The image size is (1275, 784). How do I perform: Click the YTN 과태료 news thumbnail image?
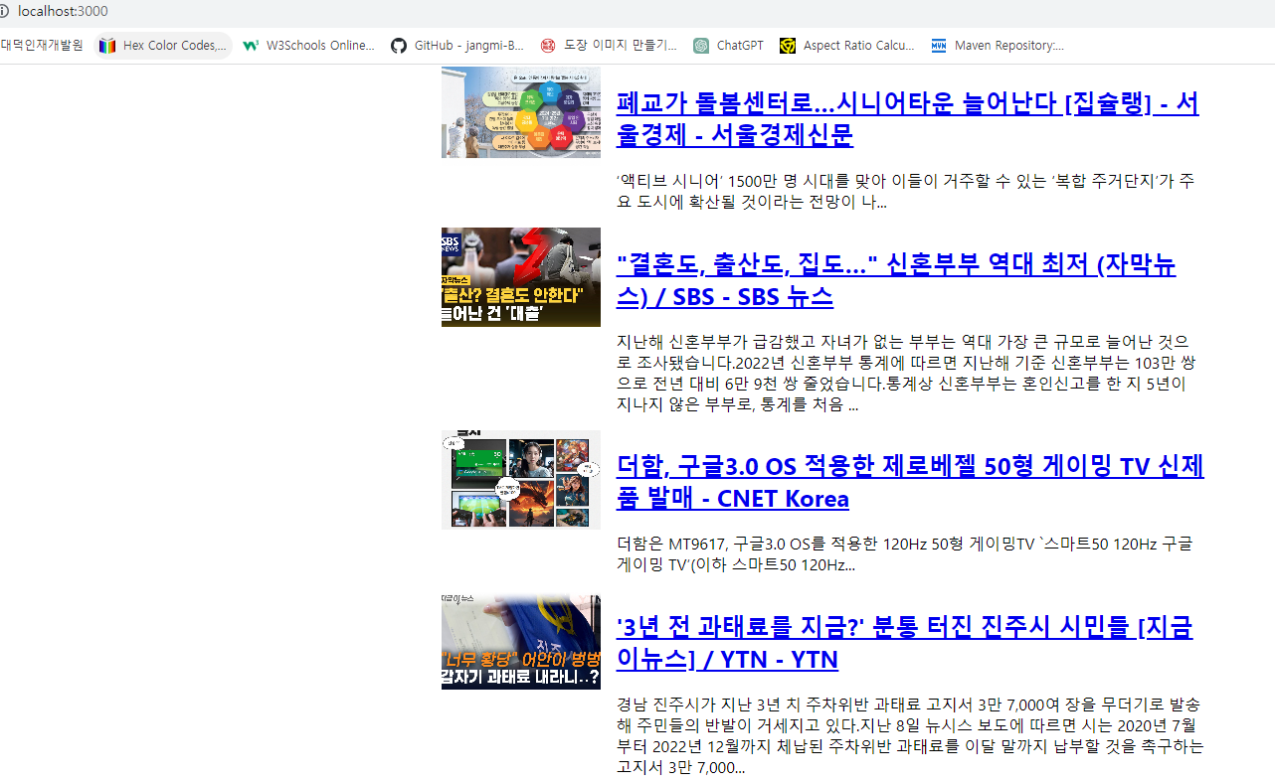point(521,642)
